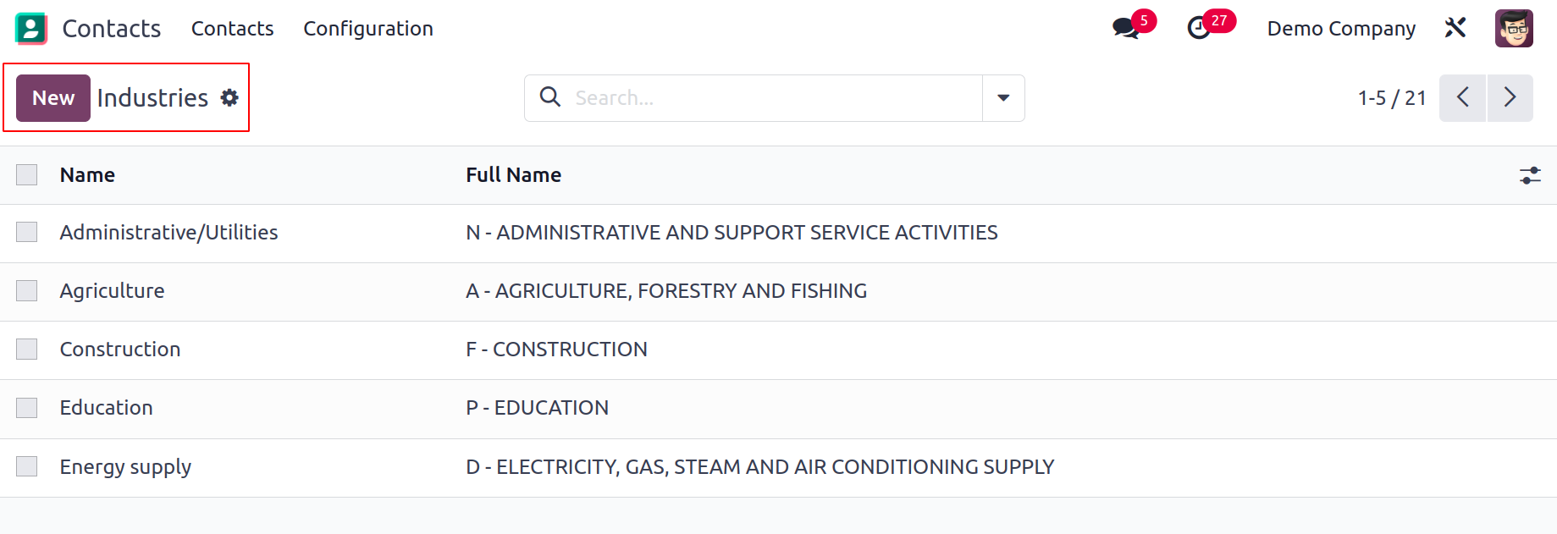
Task: Check the Agriculture row checkbox
Action: click(x=27, y=291)
